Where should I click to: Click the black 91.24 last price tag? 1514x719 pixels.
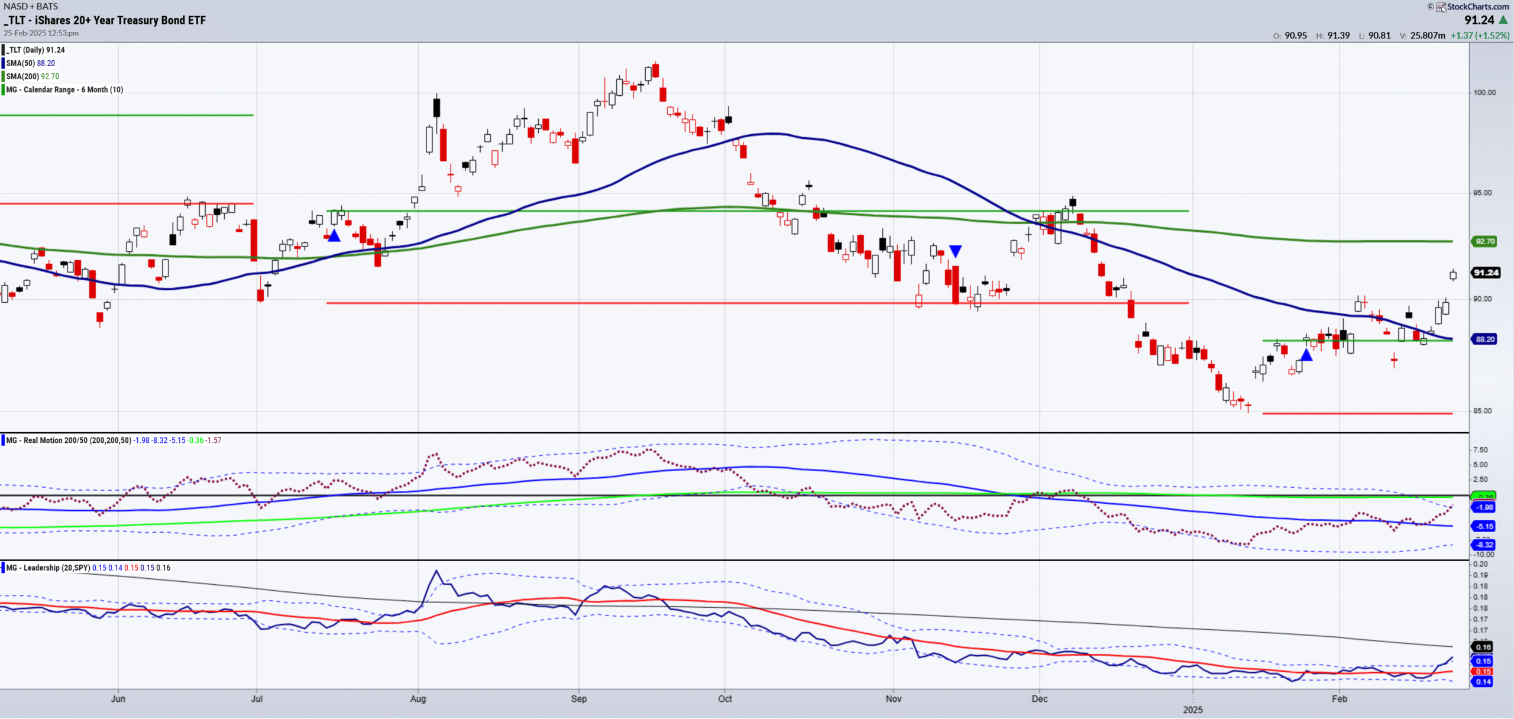tap(1486, 273)
